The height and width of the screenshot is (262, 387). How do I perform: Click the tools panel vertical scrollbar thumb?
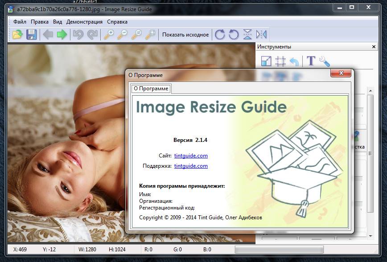[x=370, y=153]
